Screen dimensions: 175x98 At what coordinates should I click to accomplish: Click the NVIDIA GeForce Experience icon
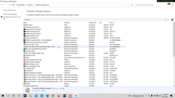point(24,42)
